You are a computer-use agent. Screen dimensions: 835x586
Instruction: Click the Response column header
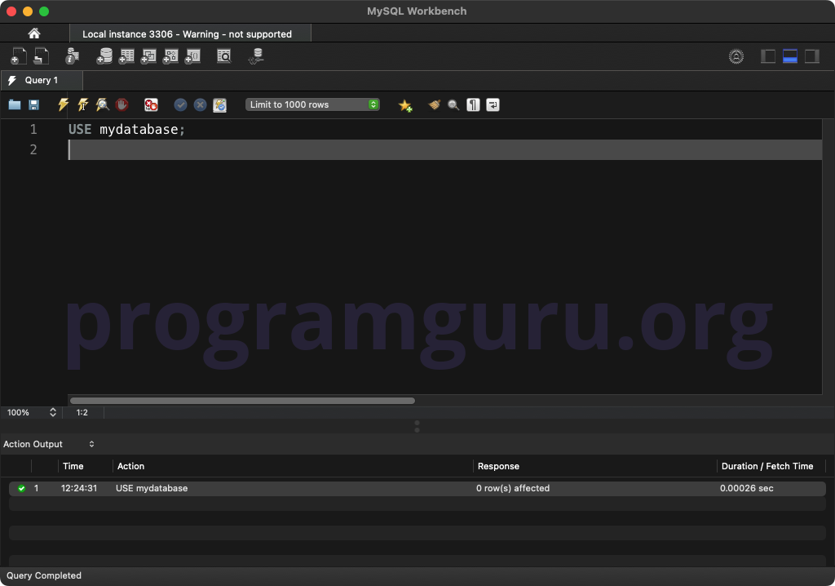point(498,466)
